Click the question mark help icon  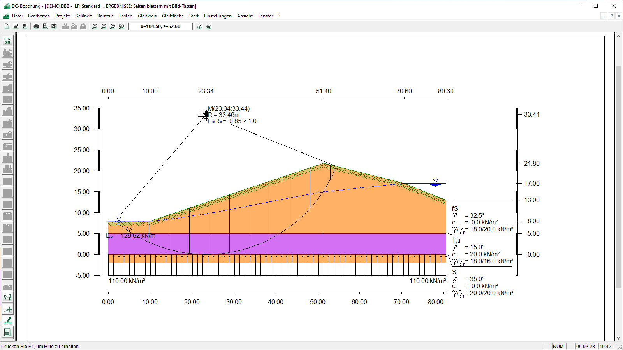pyautogui.click(x=200, y=26)
